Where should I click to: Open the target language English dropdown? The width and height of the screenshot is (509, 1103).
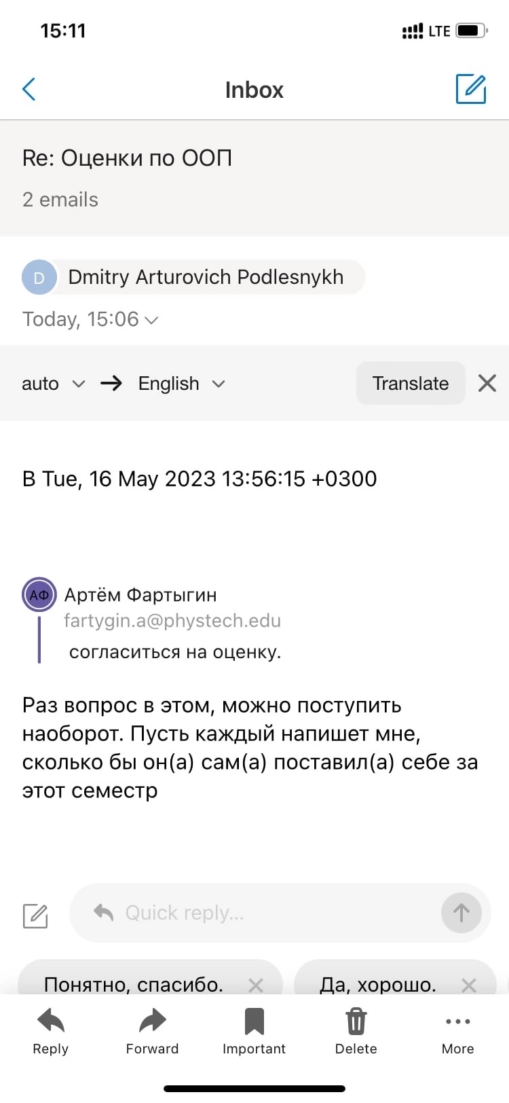pyautogui.click(x=181, y=384)
